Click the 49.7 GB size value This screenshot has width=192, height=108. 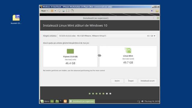(x=128, y=63)
